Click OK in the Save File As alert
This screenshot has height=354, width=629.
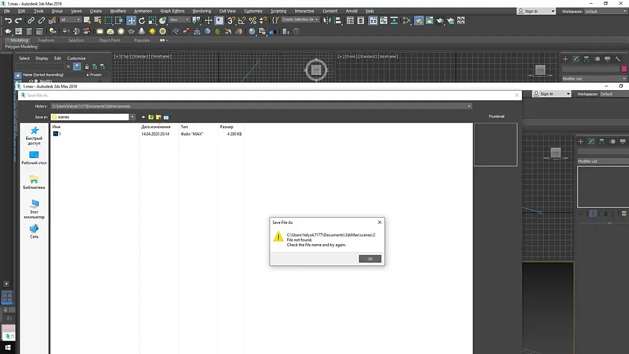click(x=370, y=259)
